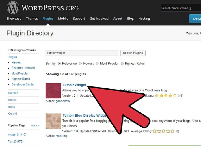Click the WordPress logo icon
Screen dimensions: 201x146
[x=13, y=8]
